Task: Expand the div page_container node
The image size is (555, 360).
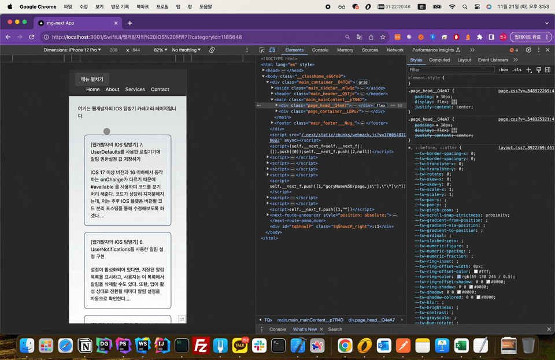Action: coord(276,112)
